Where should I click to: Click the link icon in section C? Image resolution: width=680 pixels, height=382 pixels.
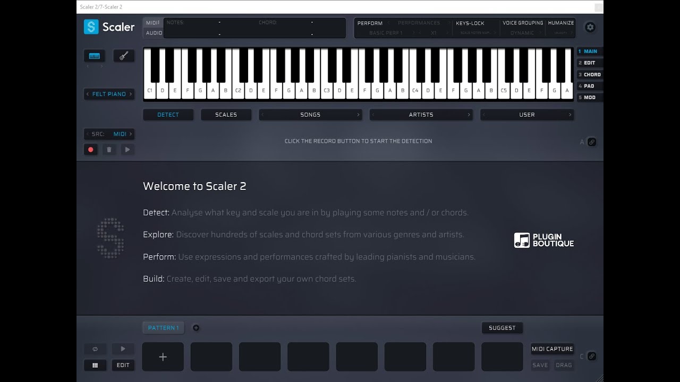(x=591, y=357)
